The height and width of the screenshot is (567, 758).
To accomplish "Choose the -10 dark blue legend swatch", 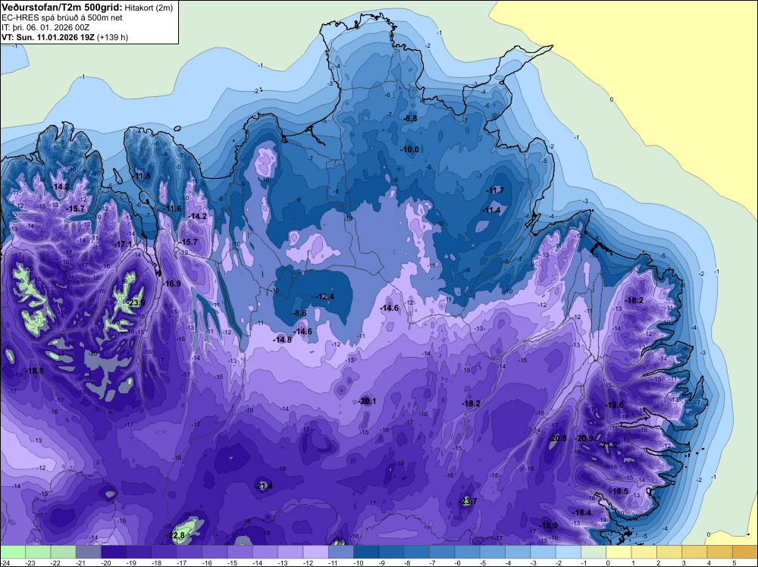I will pyautogui.click(x=366, y=552).
